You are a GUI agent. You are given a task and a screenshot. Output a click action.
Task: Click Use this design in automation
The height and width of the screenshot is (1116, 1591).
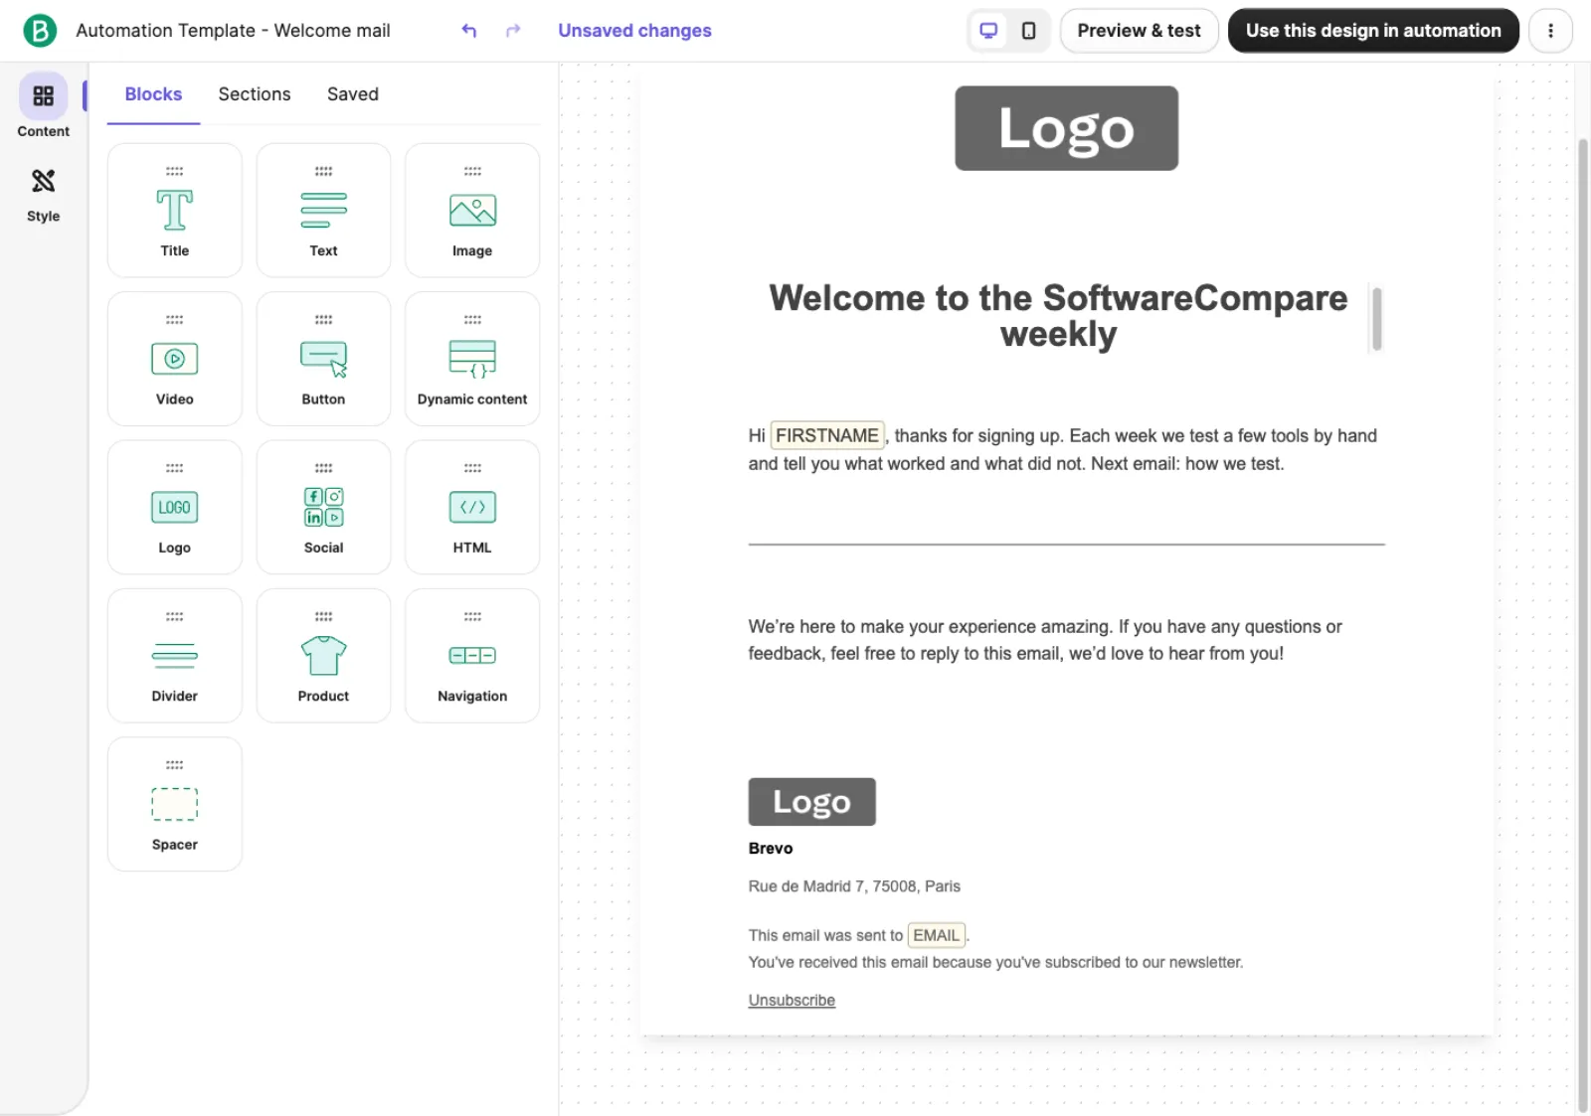pyautogui.click(x=1373, y=31)
